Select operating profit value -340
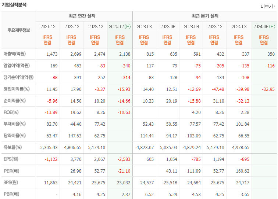This screenshot has height=199, width=278. [x=126, y=66]
